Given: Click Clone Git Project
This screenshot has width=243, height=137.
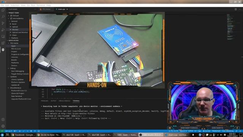Looking at the screenshot, I should coord(18,94).
